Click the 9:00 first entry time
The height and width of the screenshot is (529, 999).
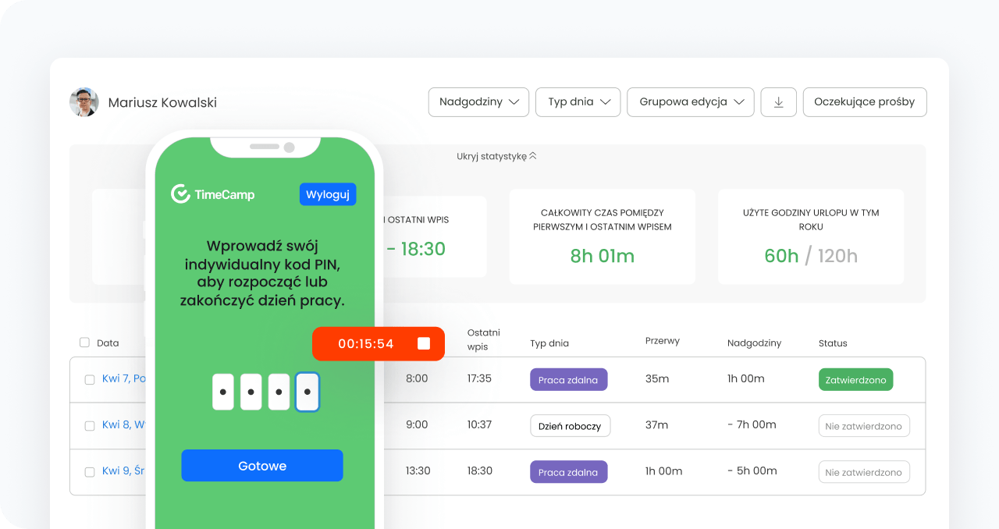(417, 424)
